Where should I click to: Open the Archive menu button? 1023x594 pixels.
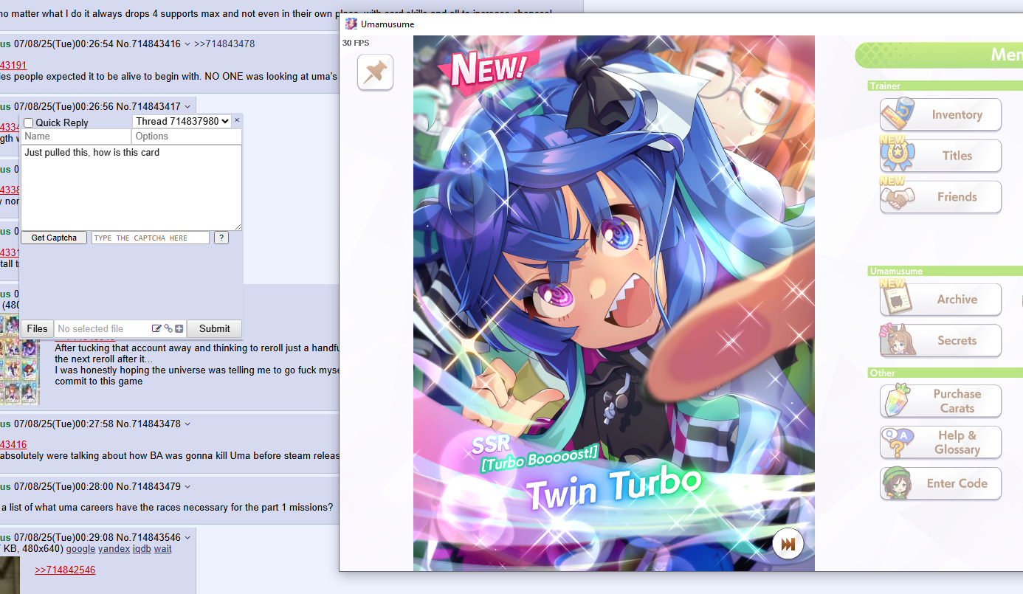[940, 300]
